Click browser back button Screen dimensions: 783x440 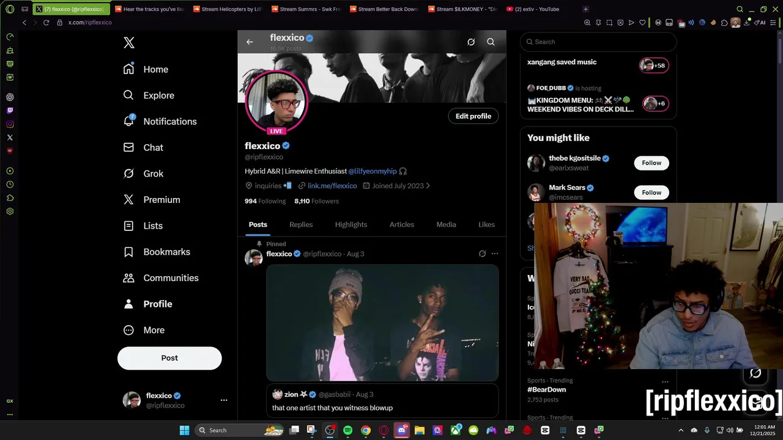[x=24, y=23]
